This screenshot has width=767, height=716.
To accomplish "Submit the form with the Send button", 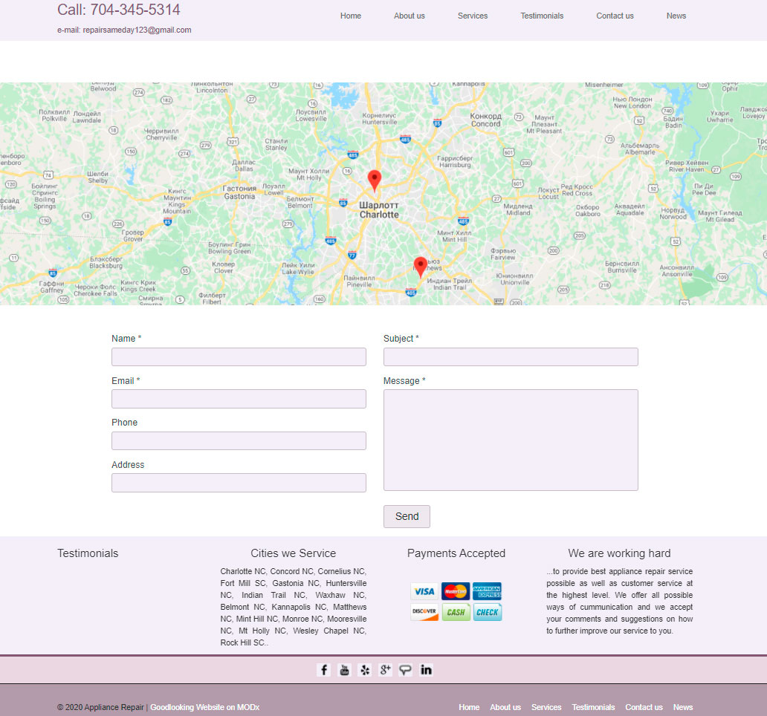I will point(407,517).
